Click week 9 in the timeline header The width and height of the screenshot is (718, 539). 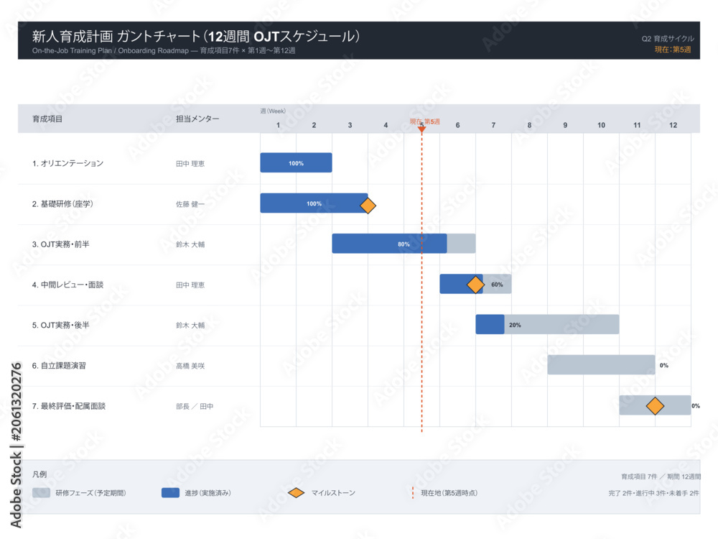click(x=565, y=125)
